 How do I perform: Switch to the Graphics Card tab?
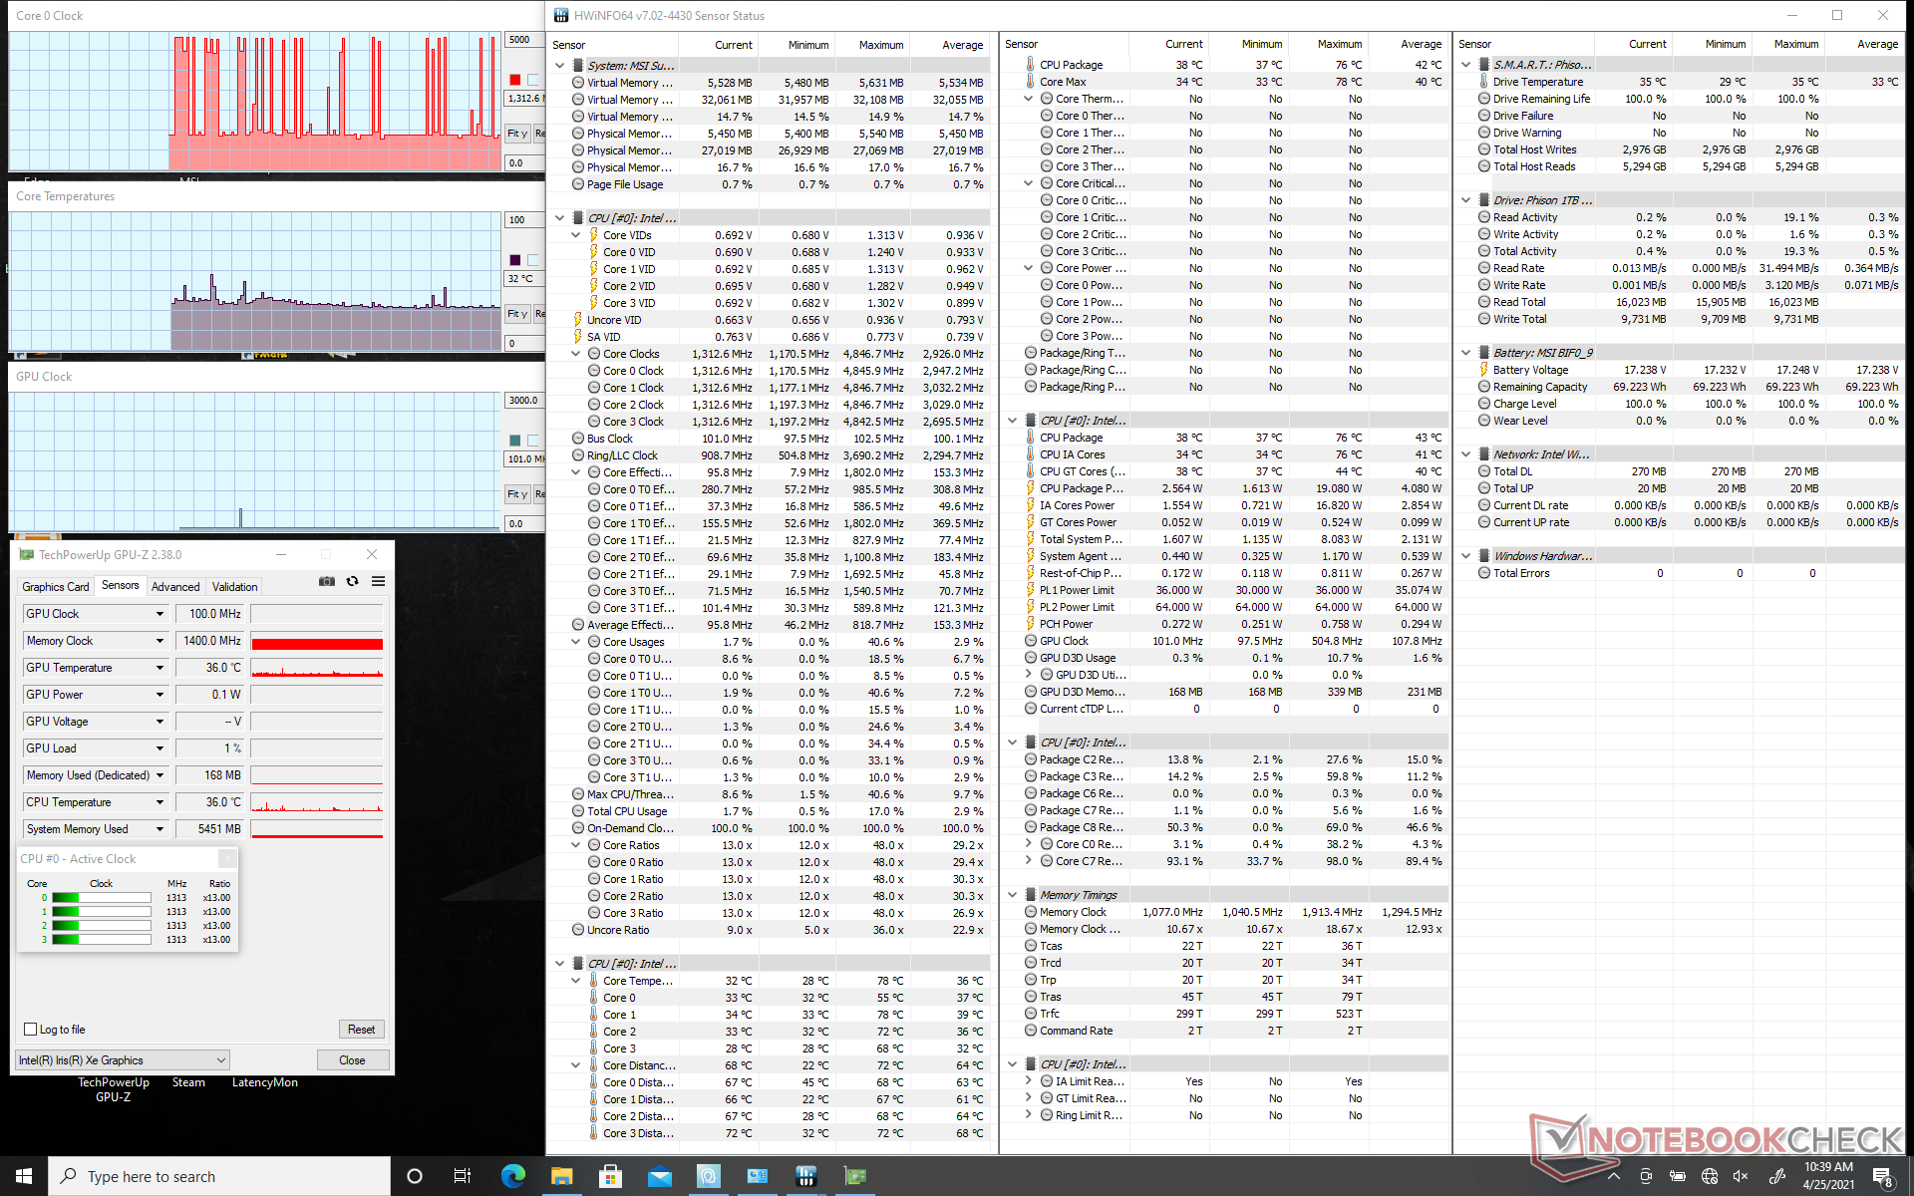click(x=56, y=587)
